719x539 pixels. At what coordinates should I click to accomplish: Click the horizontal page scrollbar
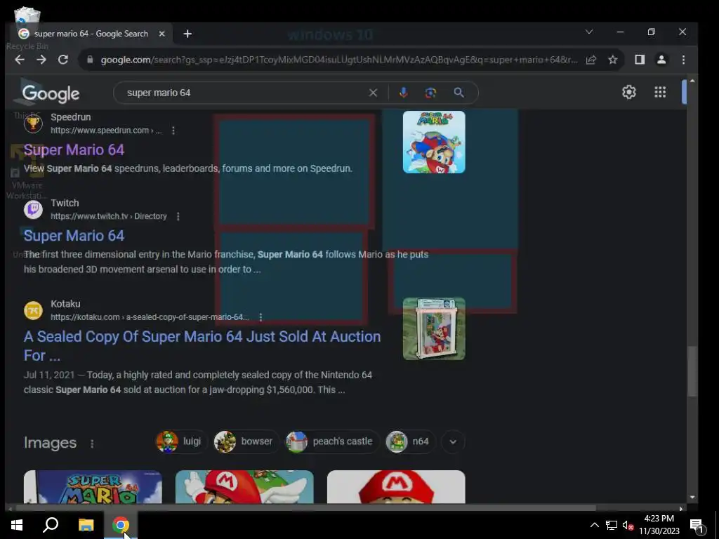tap(305, 508)
